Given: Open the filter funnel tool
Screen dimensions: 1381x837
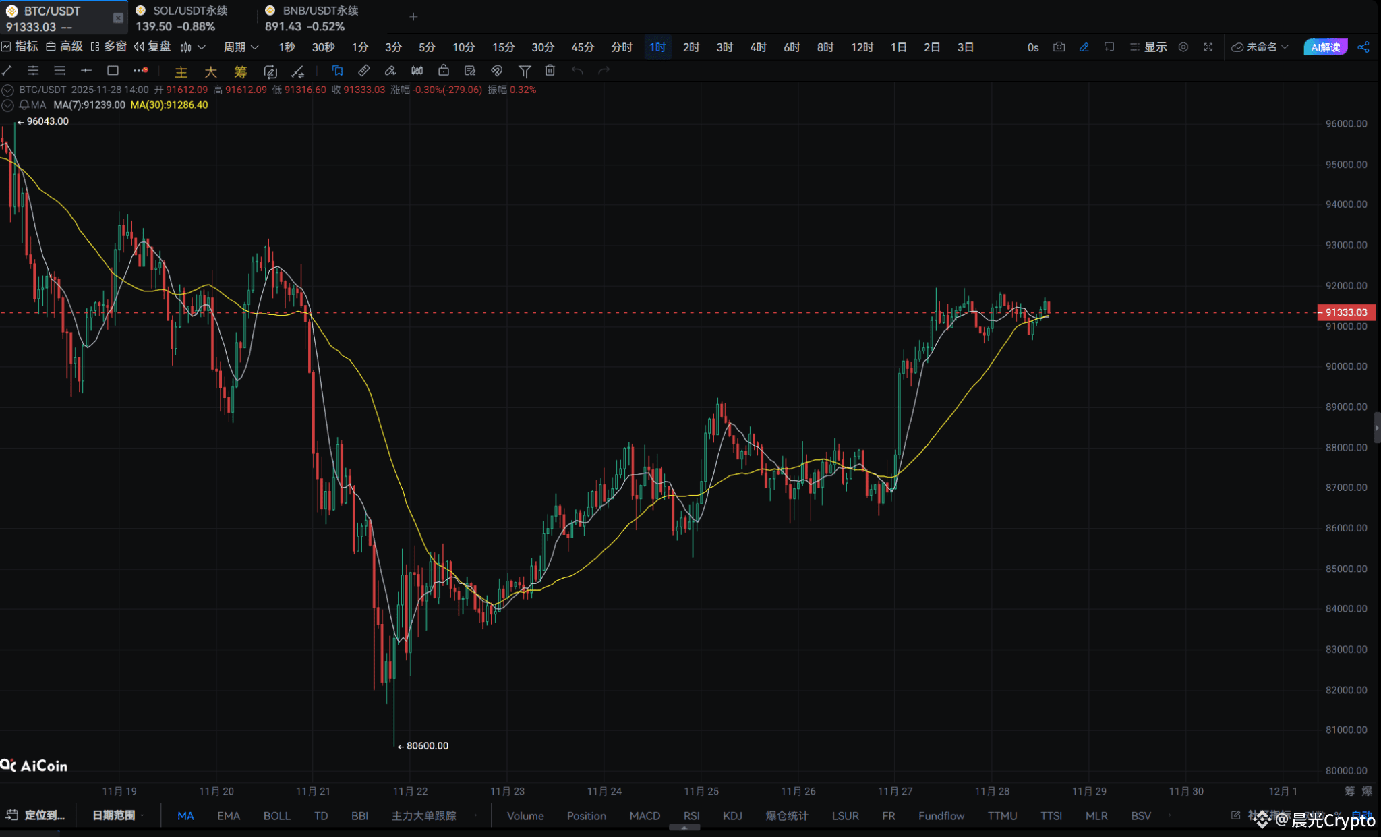Looking at the screenshot, I should coord(525,71).
